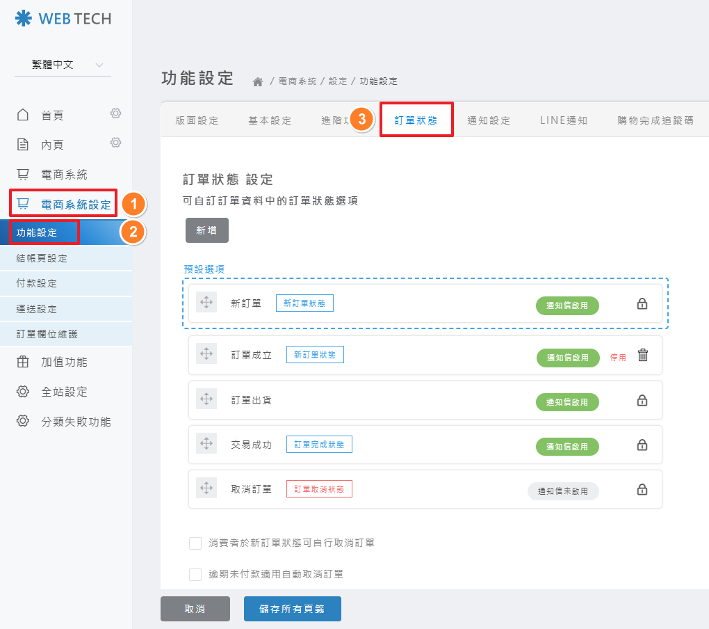Toggle 通知信未啟用 for 取消訂單

pos(563,491)
